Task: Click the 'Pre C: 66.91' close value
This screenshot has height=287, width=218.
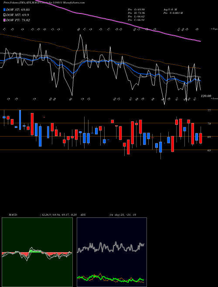Action: (x=136, y=20)
